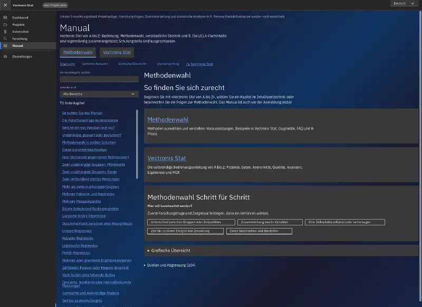The image size is (422, 307).
Task: Switch to the Vectronis Stat tab
Action: [x=117, y=52]
